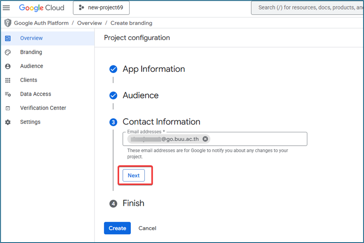Expand the Finish step
The height and width of the screenshot is (243, 364).
[x=133, y=203]
